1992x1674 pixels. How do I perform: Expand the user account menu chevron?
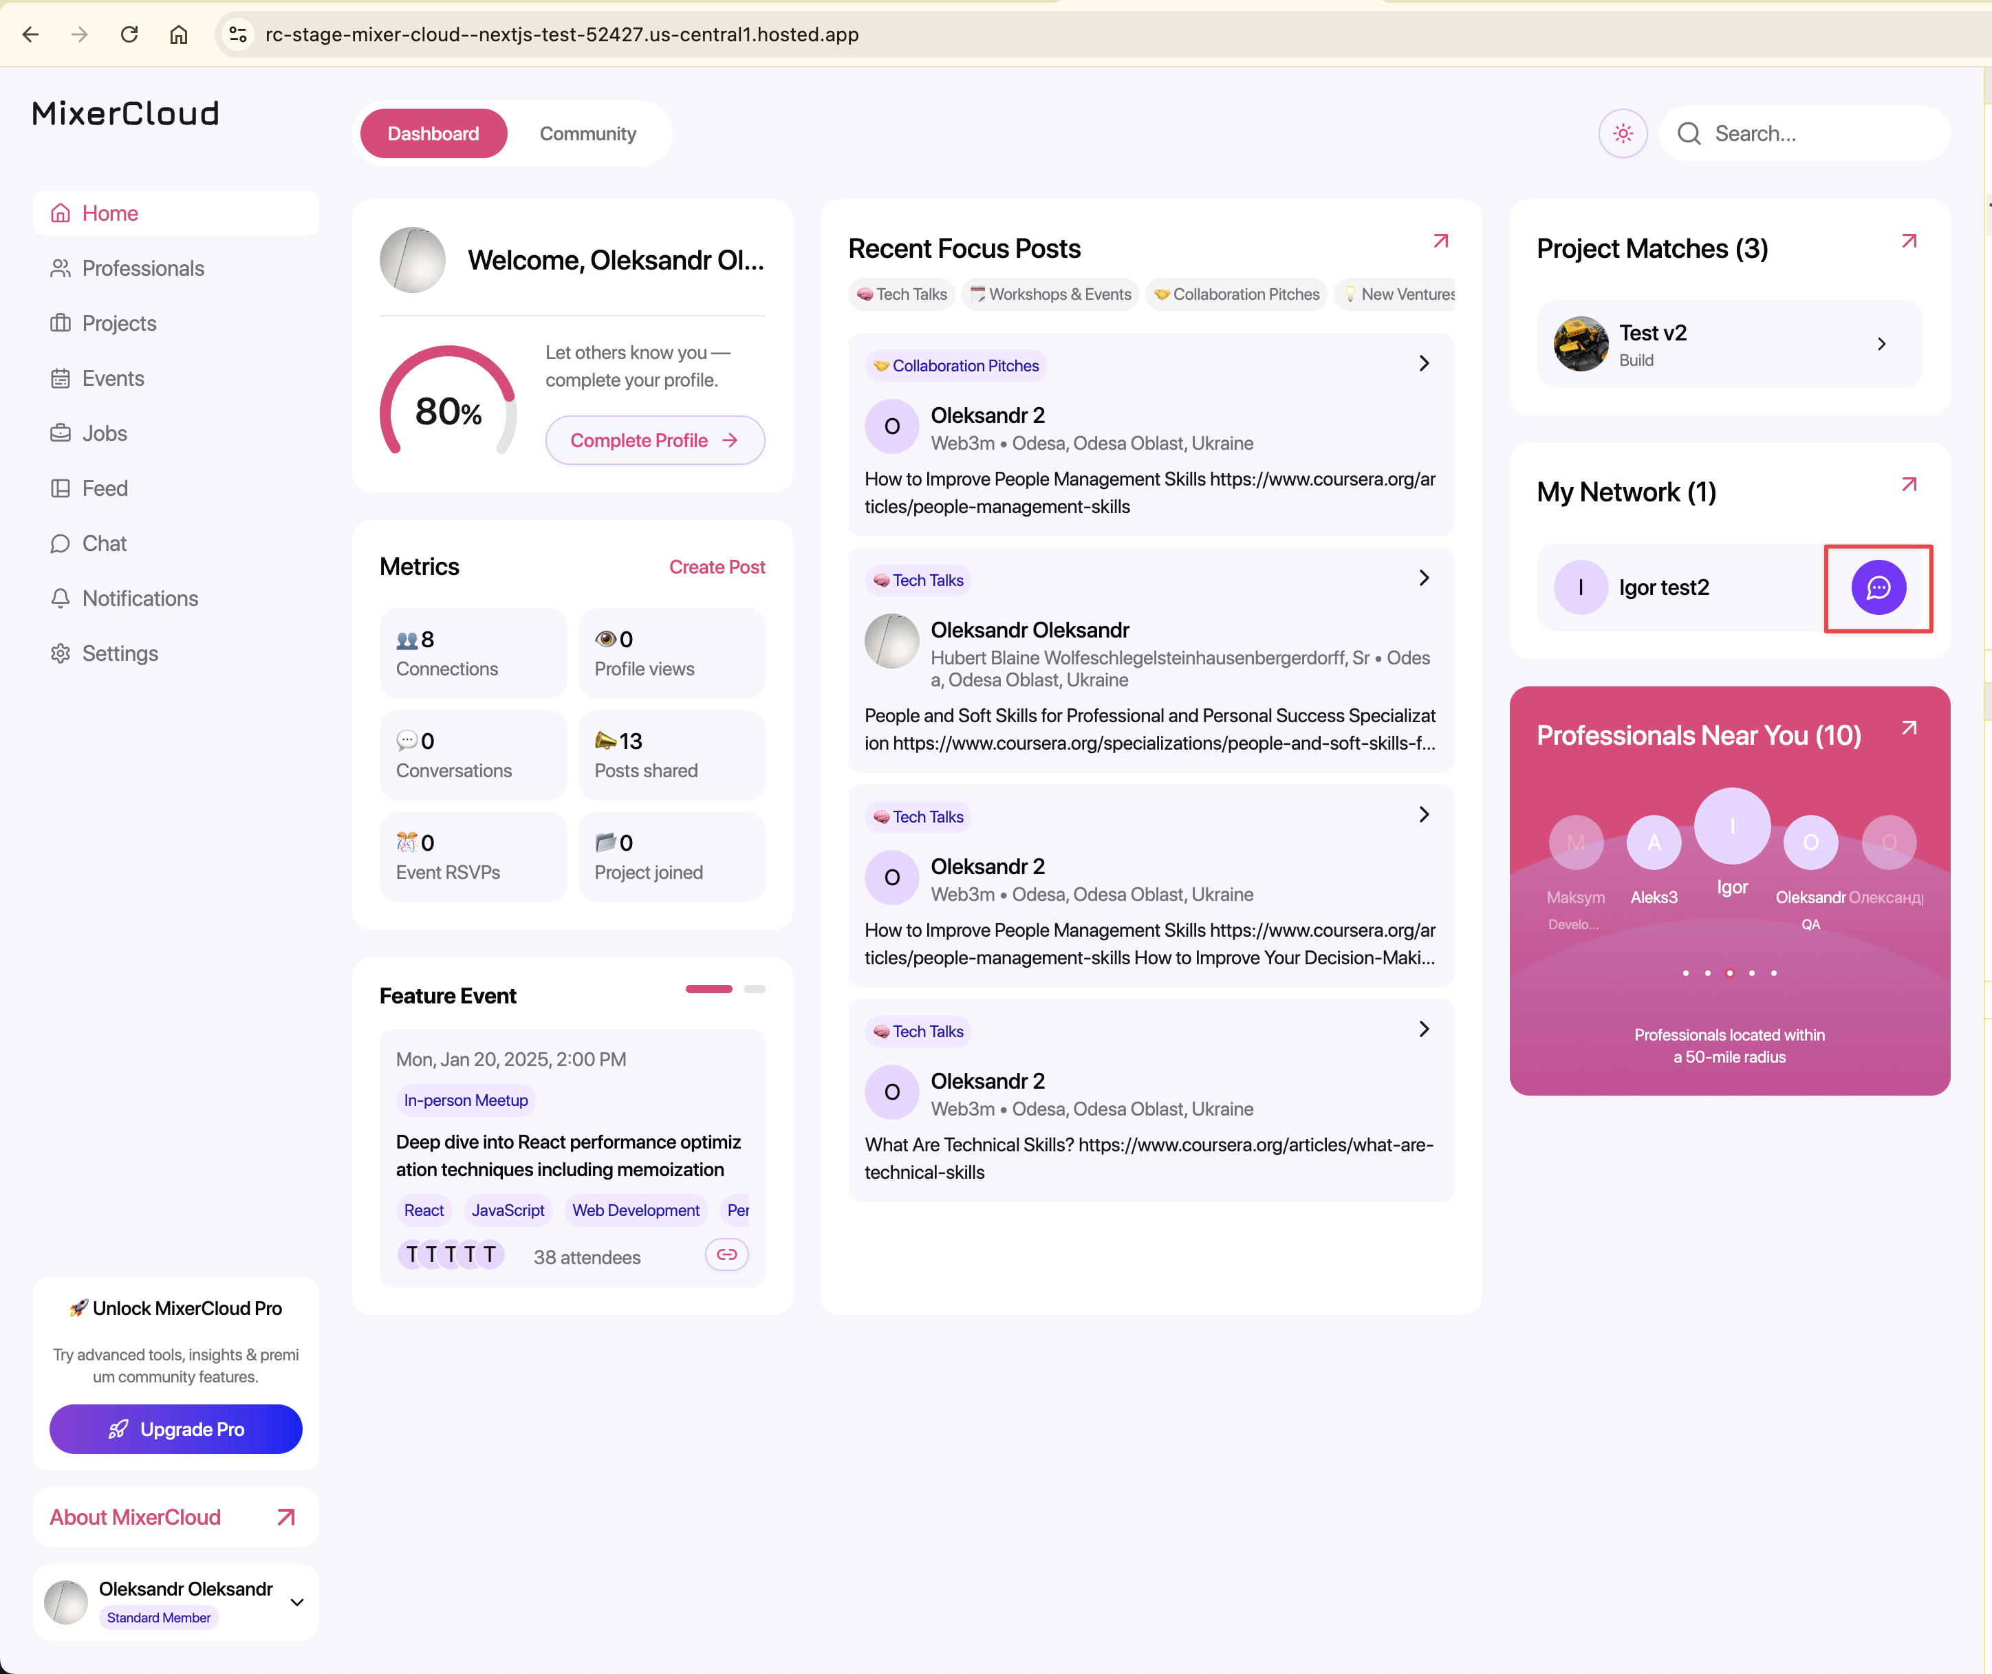[297, 1602]
